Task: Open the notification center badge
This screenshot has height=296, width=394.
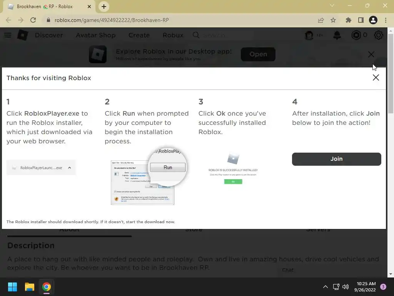Action: tap(383, 287)
